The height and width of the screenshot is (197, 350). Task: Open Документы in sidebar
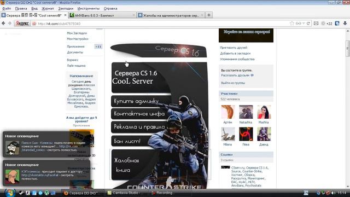pyautogui.click(x=75, y=53)
